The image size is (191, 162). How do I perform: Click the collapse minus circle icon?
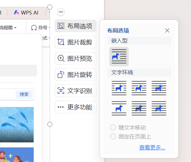click(x=61, y=12)
